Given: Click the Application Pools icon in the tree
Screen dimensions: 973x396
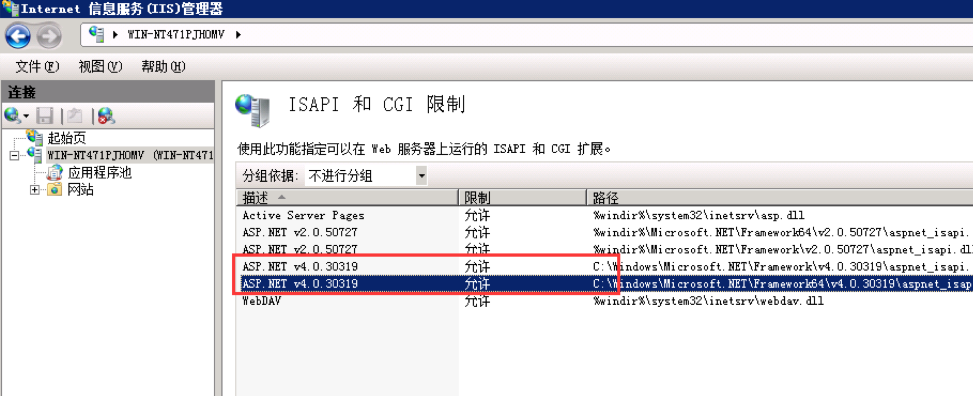Looking at the screenshot, I should [55, 172].
